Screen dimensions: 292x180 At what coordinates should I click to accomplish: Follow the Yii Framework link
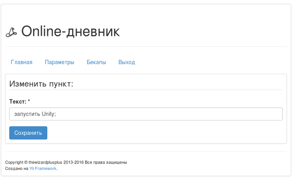click(x=43, y=169)
